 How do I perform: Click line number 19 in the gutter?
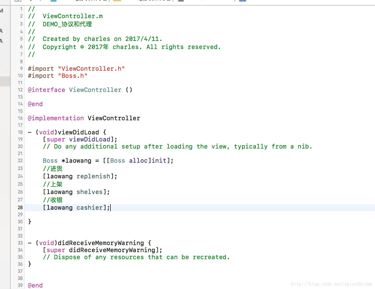click(x=20, y=139)
